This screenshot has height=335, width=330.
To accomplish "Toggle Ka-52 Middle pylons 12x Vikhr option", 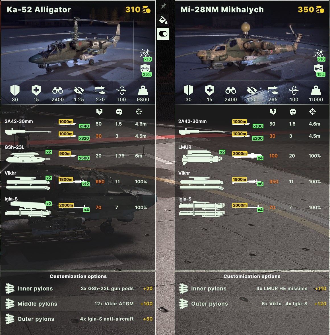I will (x=78, y=304).
